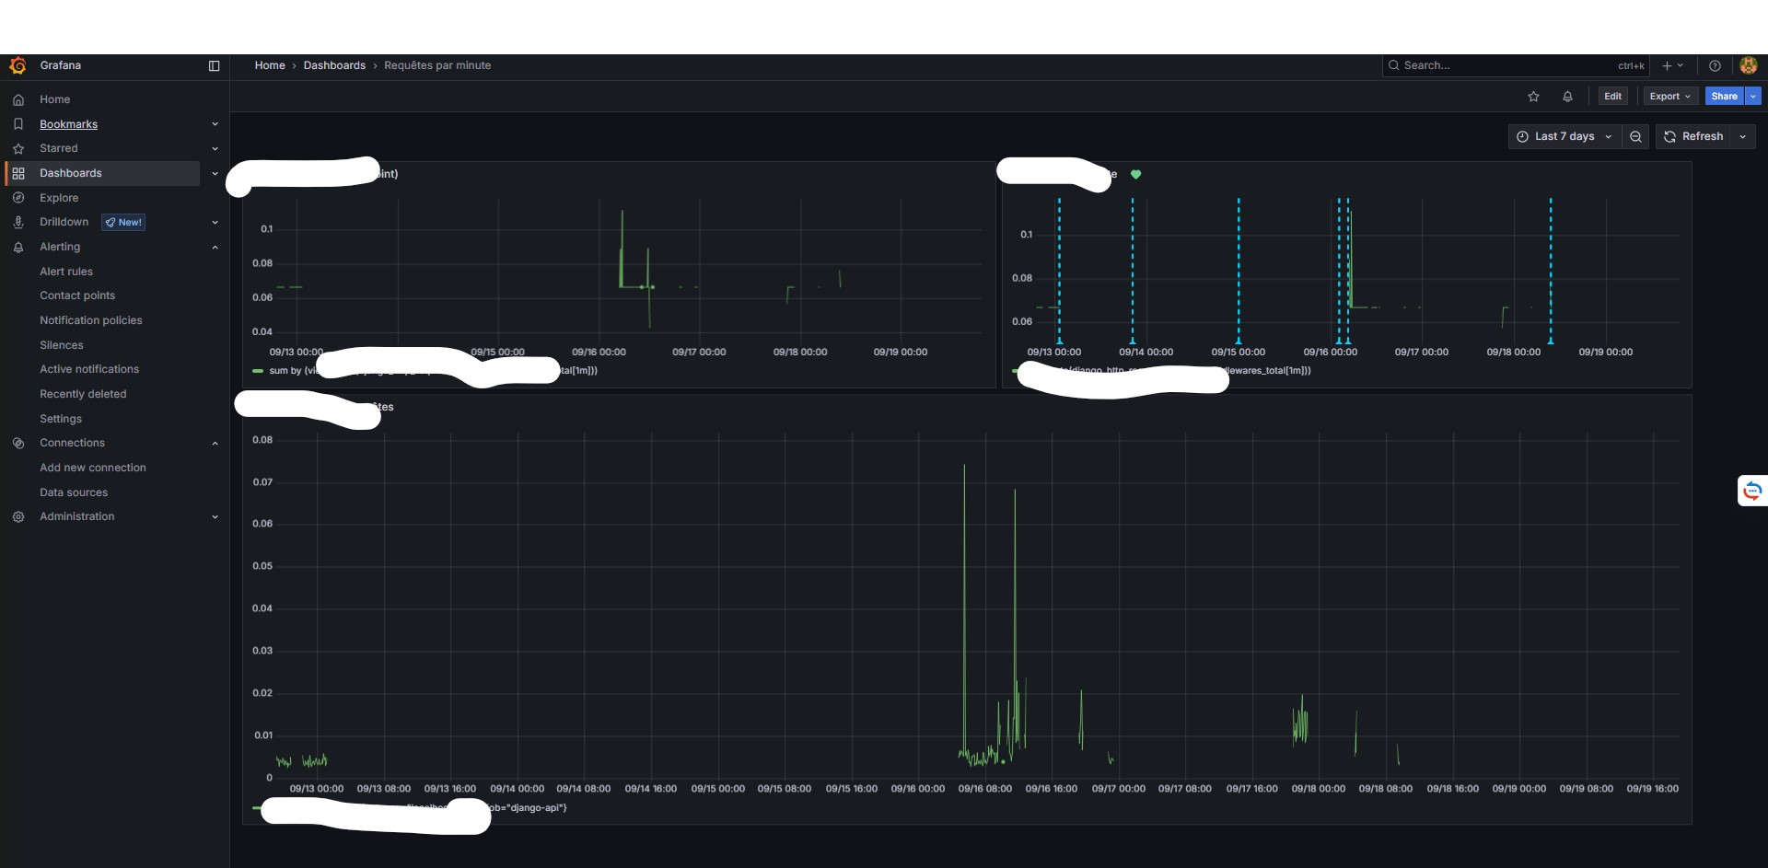
Task: Click the Starred star icon in sidebar
Action: (18, 148)
